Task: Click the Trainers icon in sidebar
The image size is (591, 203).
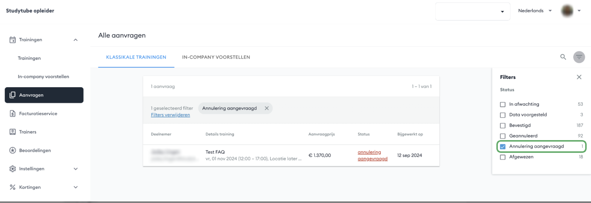Action: (13, 132)
